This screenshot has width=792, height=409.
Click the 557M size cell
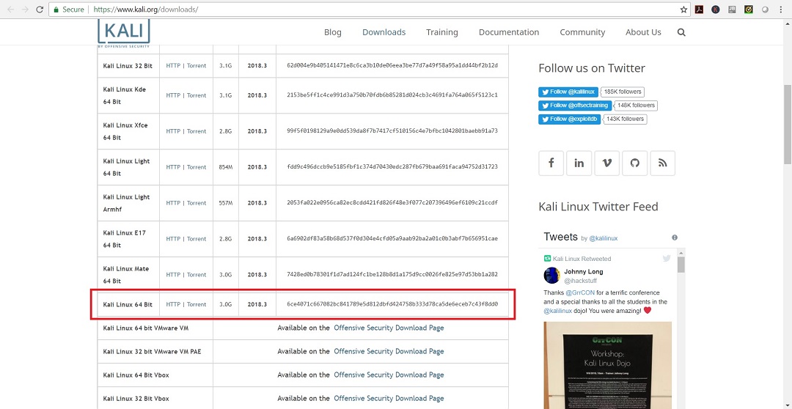click(x=226, y=203)
